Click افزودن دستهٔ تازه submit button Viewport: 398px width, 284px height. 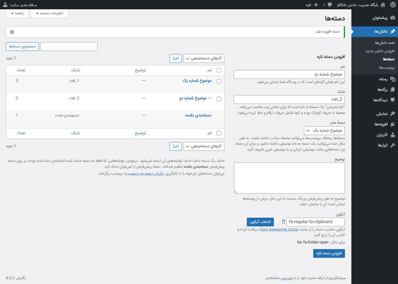pyautogui.click(x=329, y=253)
